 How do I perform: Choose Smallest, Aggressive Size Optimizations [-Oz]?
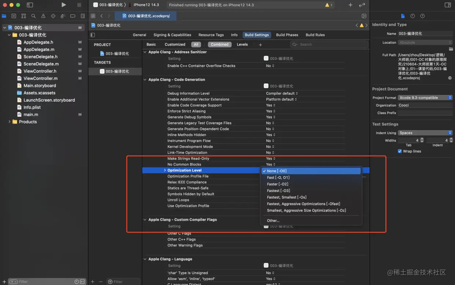[311, 210]
